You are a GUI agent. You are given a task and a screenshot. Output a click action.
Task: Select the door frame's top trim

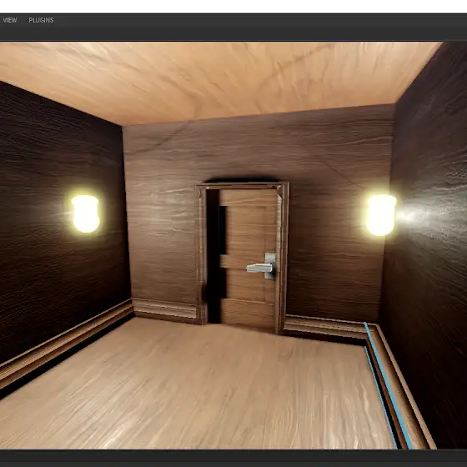[x=242, y=185]
